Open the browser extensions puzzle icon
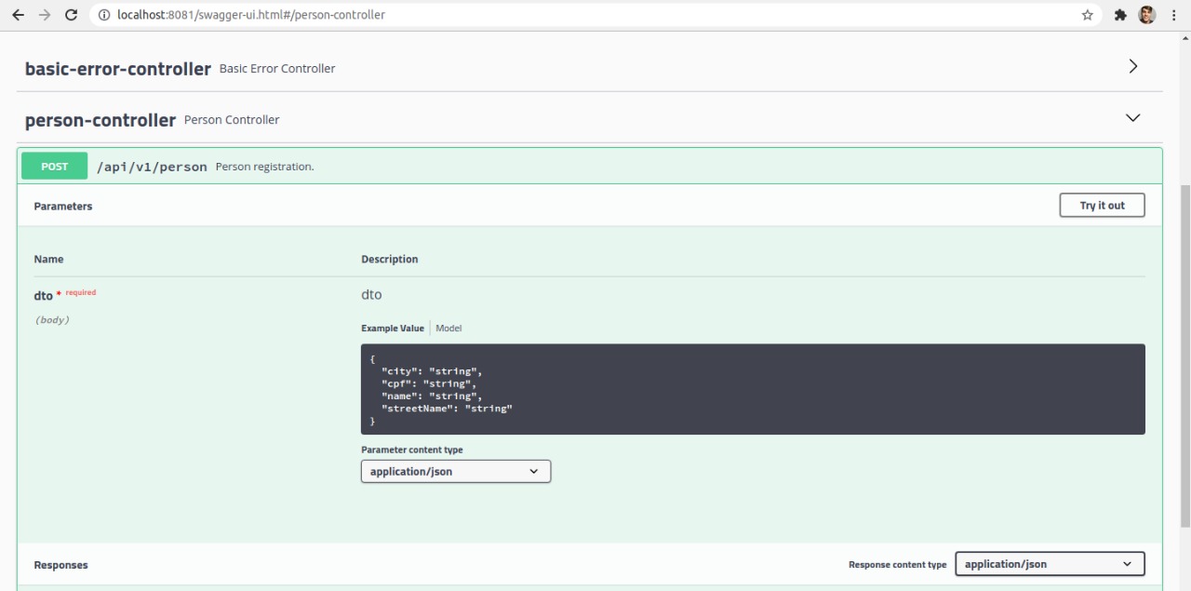The height and width of the screenshot is (591, 1191). pos(1120,15)
